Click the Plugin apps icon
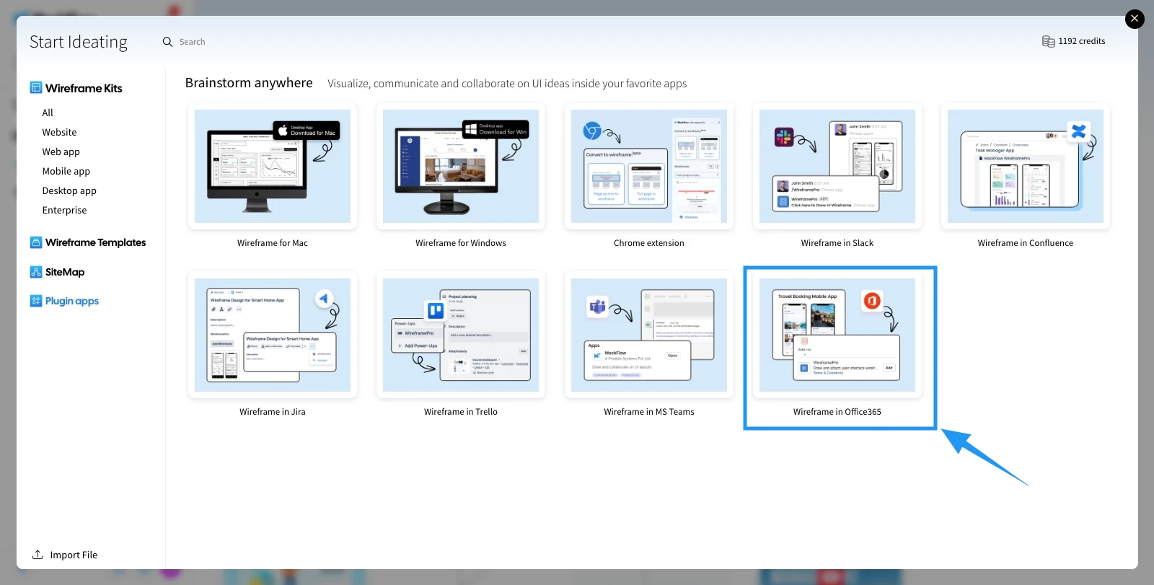The height and width of the screenshot is (585, 1154). 36,301
